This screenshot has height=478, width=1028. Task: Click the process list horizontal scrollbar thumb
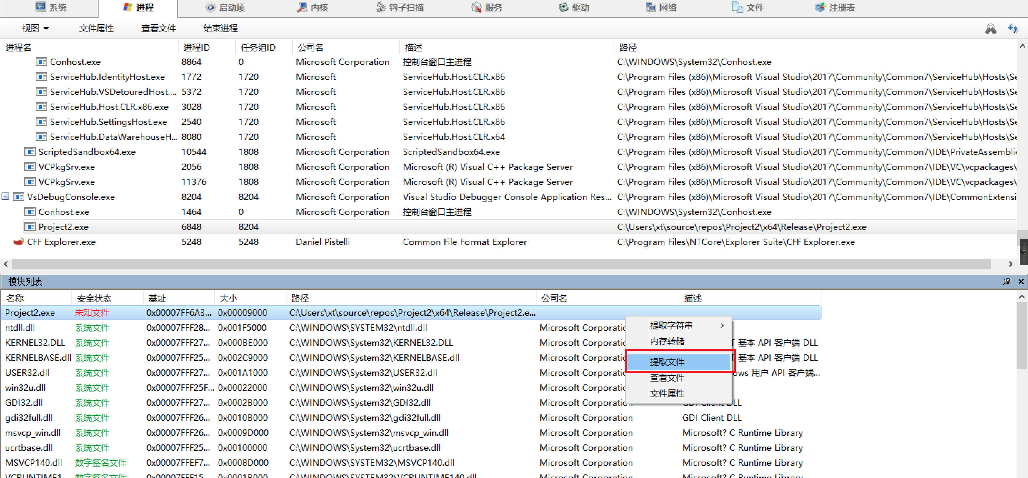click(501, 264)
